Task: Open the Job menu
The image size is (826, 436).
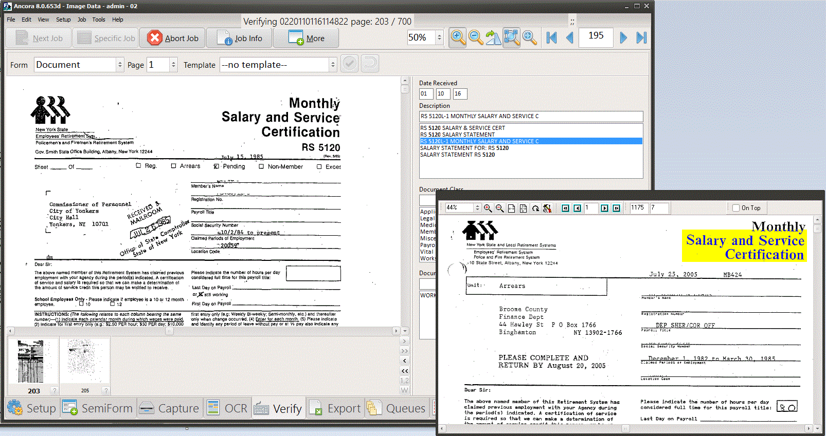Action: 82,20
